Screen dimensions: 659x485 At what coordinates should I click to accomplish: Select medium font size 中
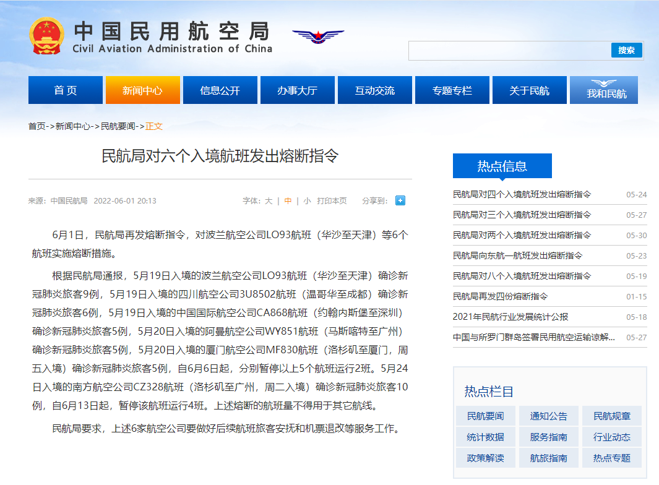(x=288, y=200)
